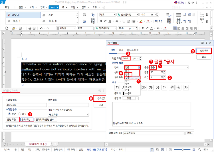Choose 한글 from the language list
This screenshot has width=214, height=152.
point(128,74)
